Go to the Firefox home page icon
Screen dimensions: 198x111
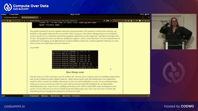(10, 21)
